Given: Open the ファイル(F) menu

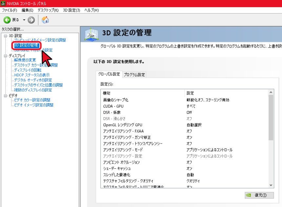Looking at the screenshot, I should 10,10.
